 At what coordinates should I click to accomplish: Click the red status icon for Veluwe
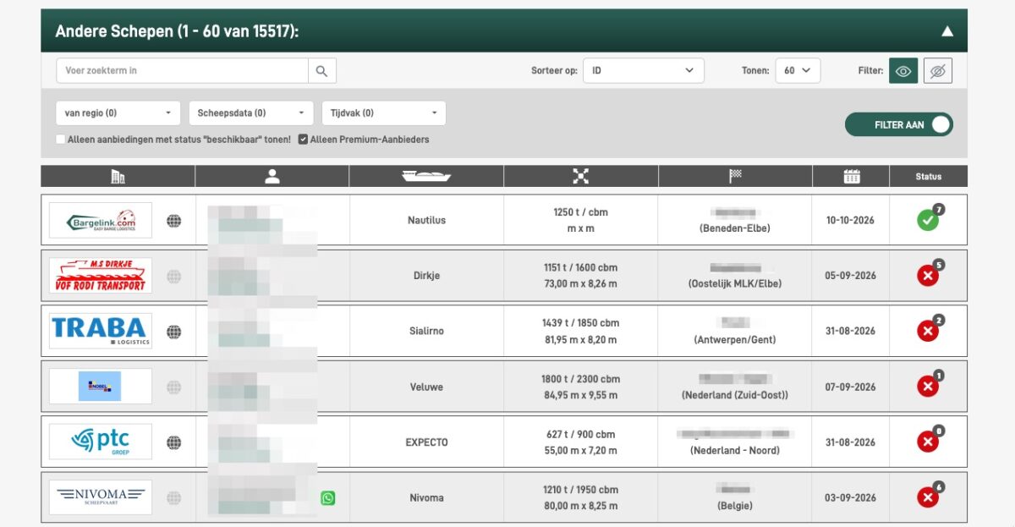point(928,387)
